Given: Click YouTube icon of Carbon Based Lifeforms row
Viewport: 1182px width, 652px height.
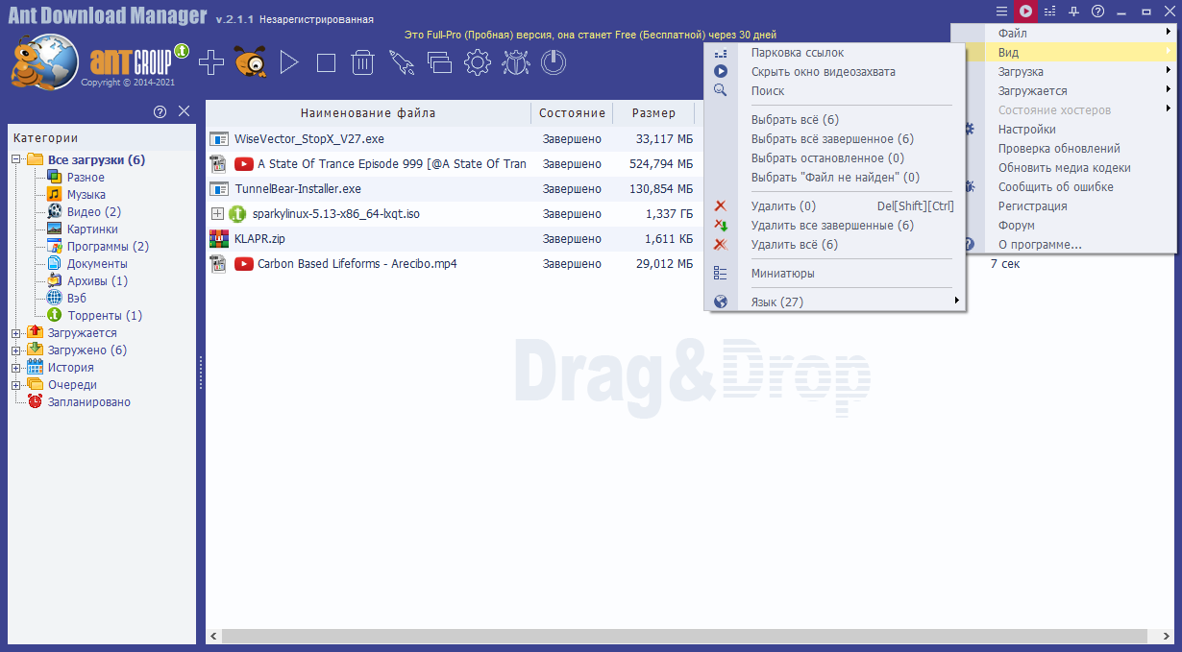Looking at the screenshot, I should click(244, 263).
